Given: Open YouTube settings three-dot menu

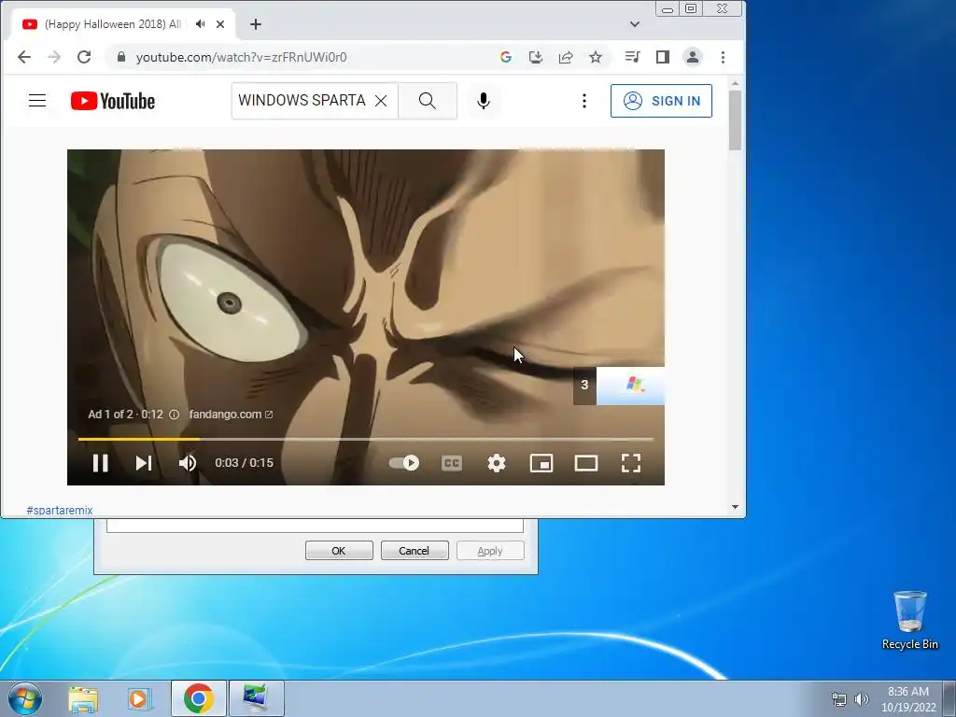Looking at the screenshot, I should [x=584, y=101].
